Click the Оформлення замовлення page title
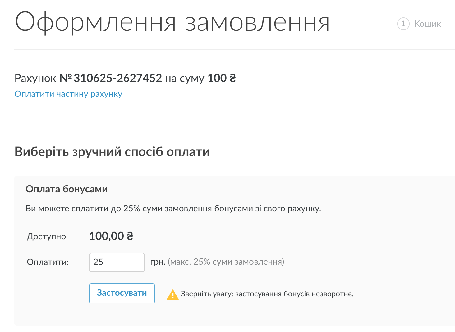 (172, 23)
